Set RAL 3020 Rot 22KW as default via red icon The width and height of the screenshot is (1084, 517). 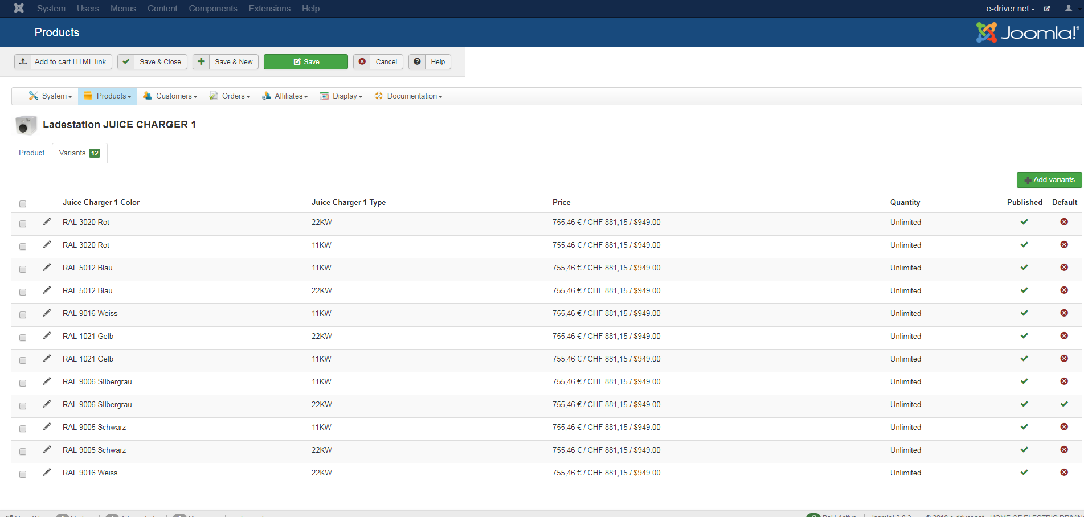(1063, 222)
